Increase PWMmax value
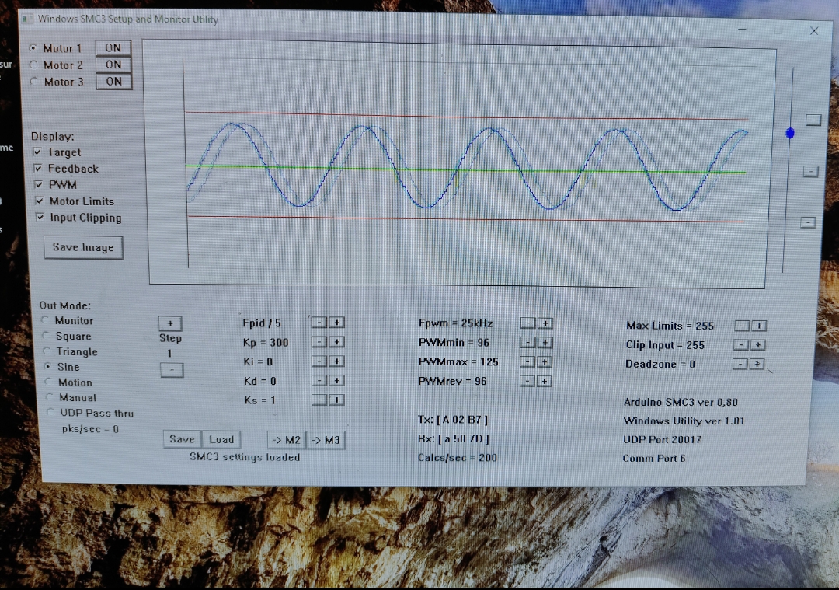This screenshot has height=590, width=839. (545, 362)
